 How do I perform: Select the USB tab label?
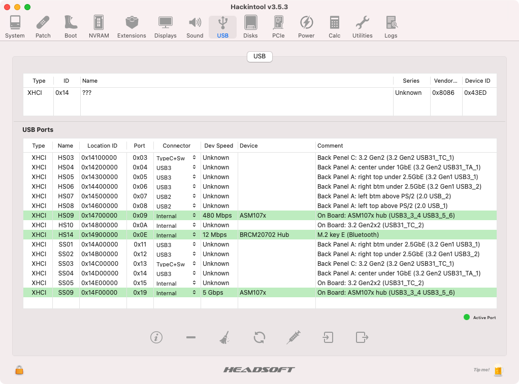pyautogui.click(x=259, y=56)
